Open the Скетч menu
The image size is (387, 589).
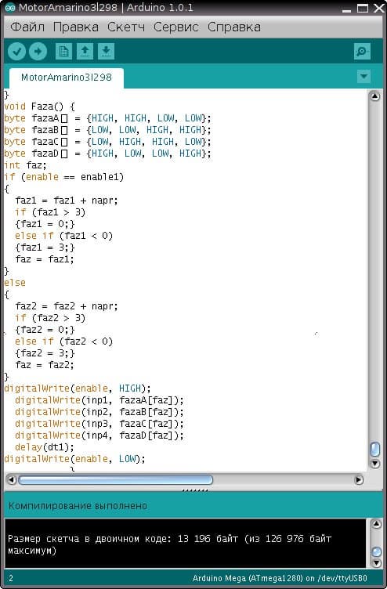126,27
